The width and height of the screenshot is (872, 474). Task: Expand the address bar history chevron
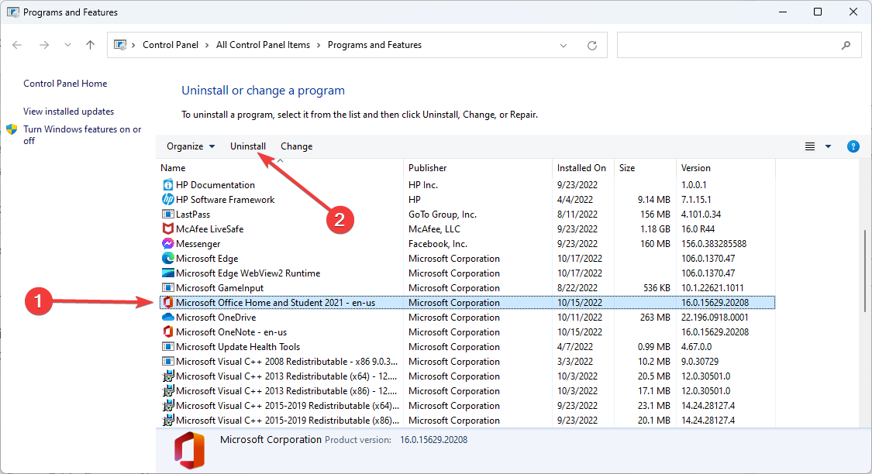tap(564, 46)
